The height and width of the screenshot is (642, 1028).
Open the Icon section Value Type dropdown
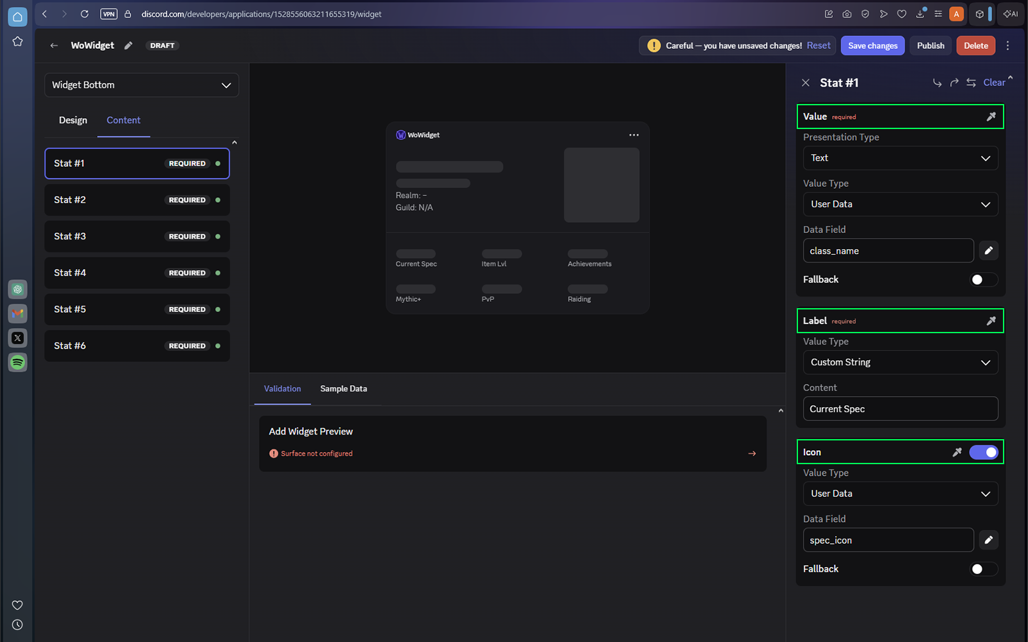point(900,494)
